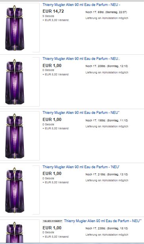Click 'Lieferung an Abholstation möglich' on listing ending 13:10
The height and width of the screenshot is (244, 144).
[x=107, y=181]
